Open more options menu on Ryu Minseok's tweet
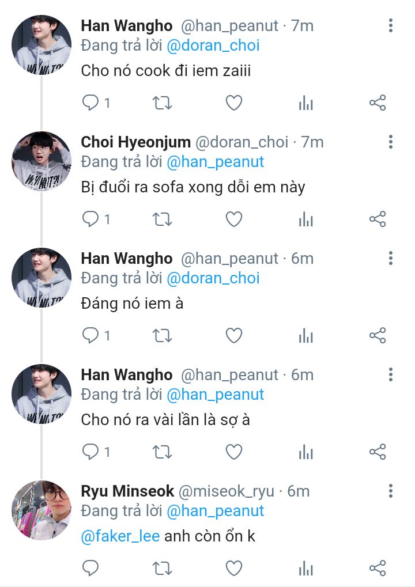The height and width of the screenshot is (587, 415). coord(391,491)
